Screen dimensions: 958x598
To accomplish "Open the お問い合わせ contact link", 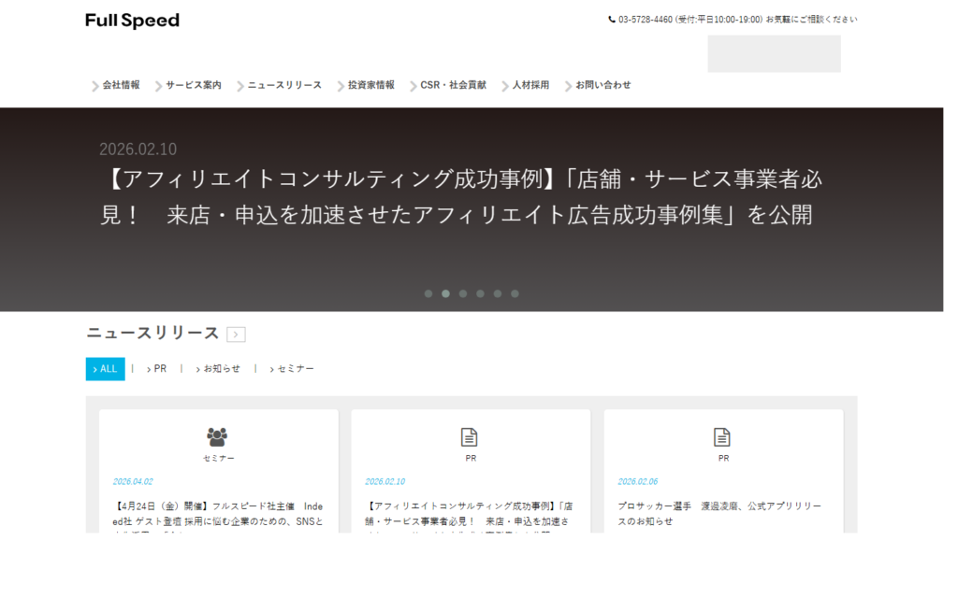I will (602, 85).
